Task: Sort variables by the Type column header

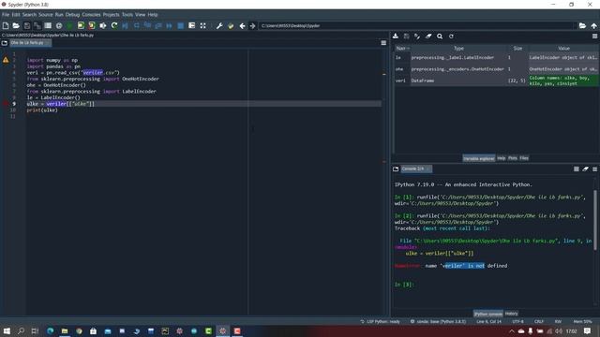Action: click(x=458, y=48)
